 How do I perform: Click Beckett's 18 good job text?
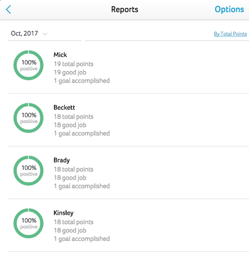(70, 125)
